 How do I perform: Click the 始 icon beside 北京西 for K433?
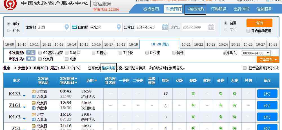34,91
